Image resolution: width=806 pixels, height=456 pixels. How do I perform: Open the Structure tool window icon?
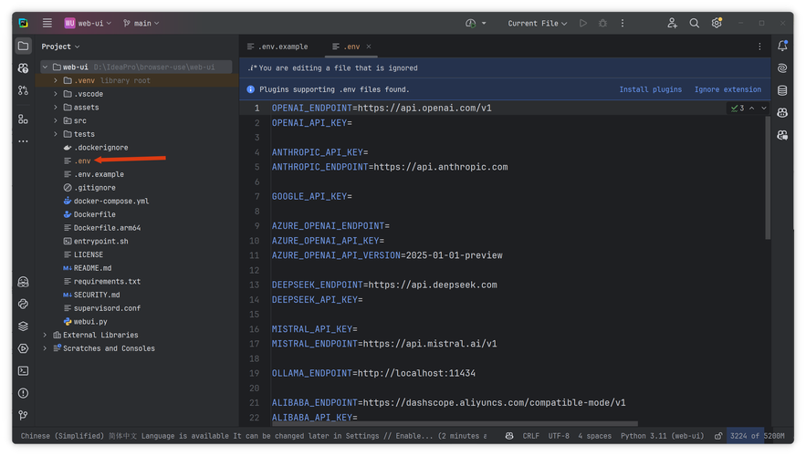[x=23, y=119]
